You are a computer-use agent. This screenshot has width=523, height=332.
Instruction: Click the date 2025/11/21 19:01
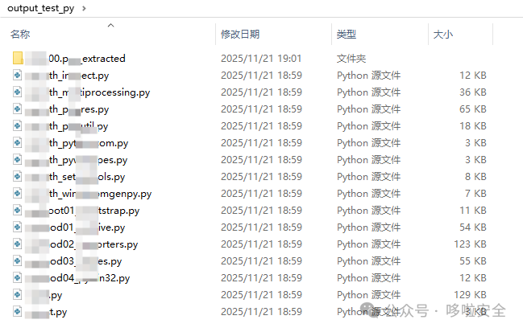(x=261, y=58)
